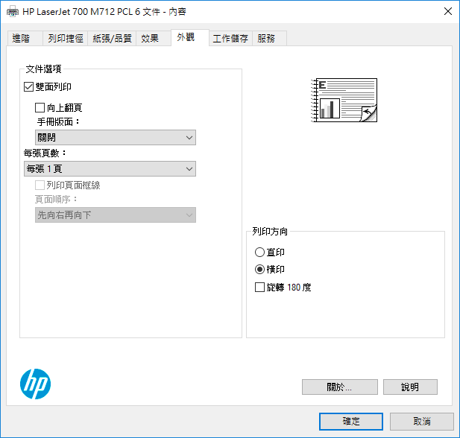460x438 pixels.
Task: Click the page layout preview image
Action: pyautogui.click(x=344, y=100)
